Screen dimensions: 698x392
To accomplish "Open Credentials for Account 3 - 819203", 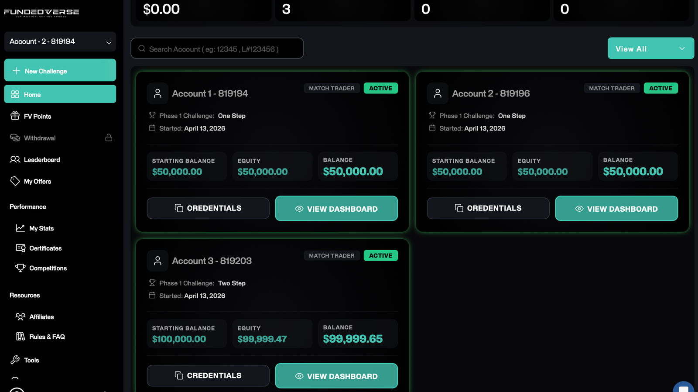I will (208, 375).
